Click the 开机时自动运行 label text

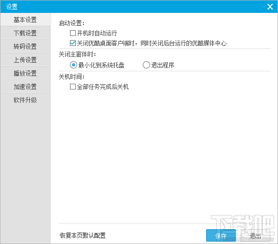(x=97, y=33)
